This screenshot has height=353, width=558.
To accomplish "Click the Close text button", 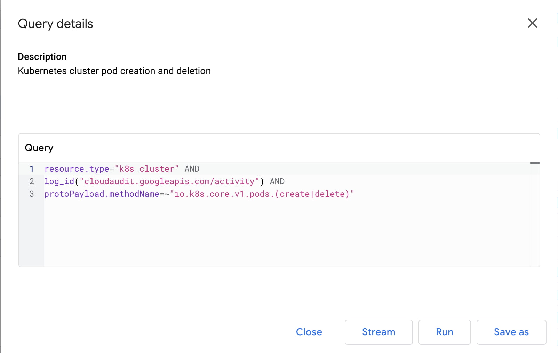I will coord(309,332).
